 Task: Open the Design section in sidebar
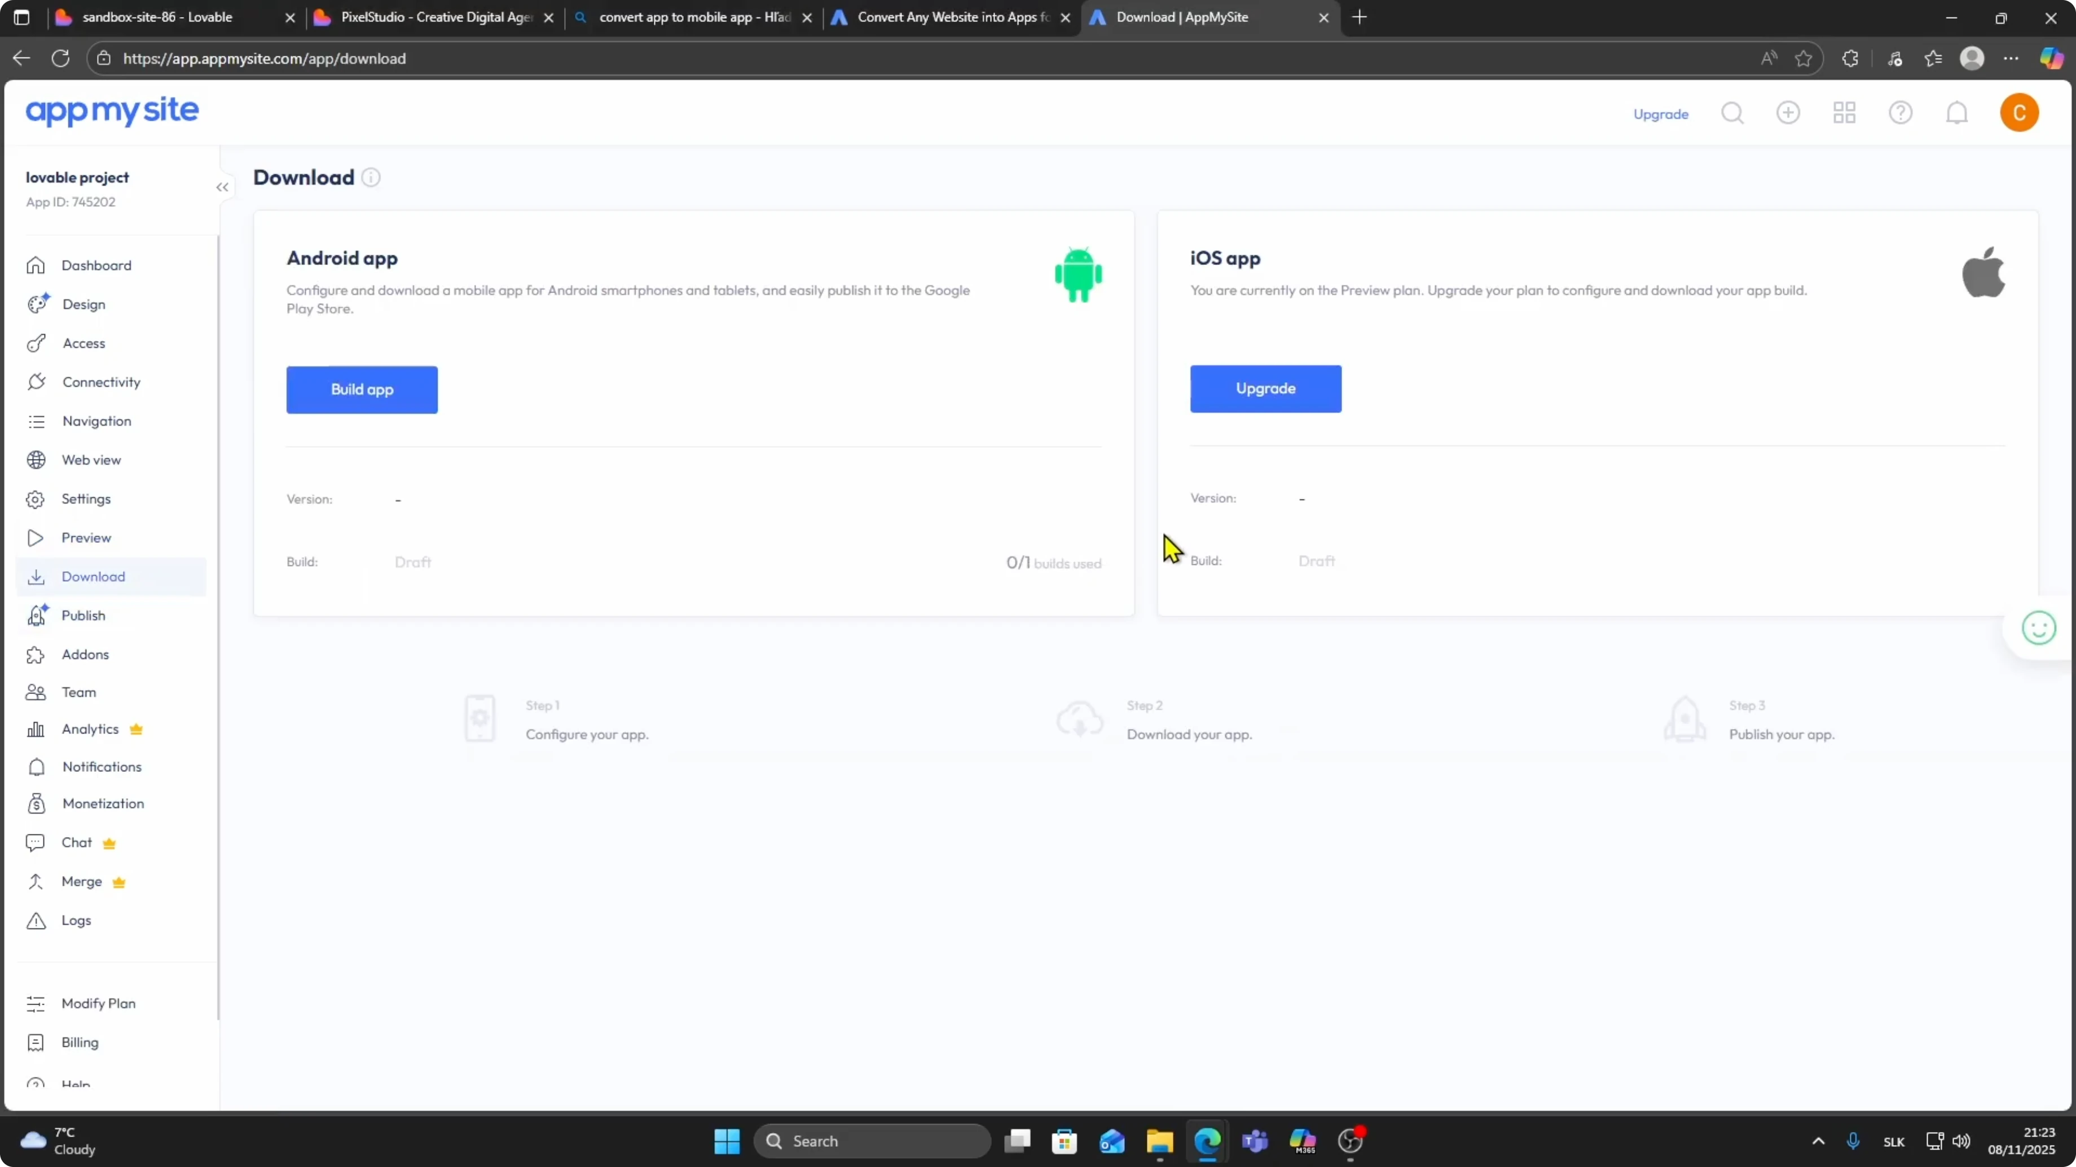(84, 304)
